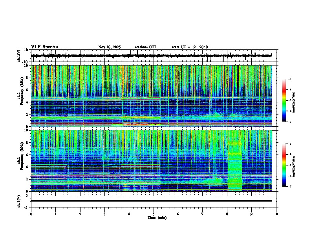Viewport: 311px width, 240px height.
Task: Click time axis tick label '3'
Action: click(x=104, y=214)
